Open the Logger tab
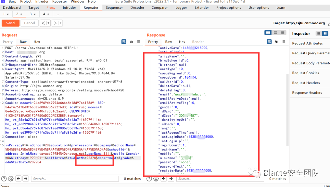 181,7
